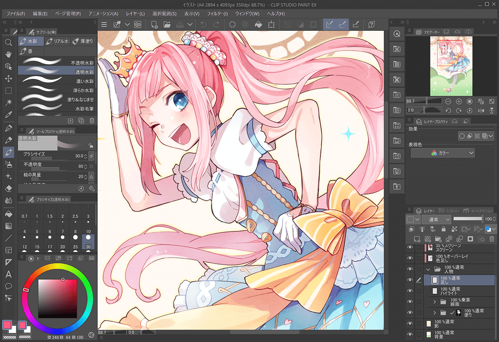
Task: Select the Text tool
Action: click(8, 274)
